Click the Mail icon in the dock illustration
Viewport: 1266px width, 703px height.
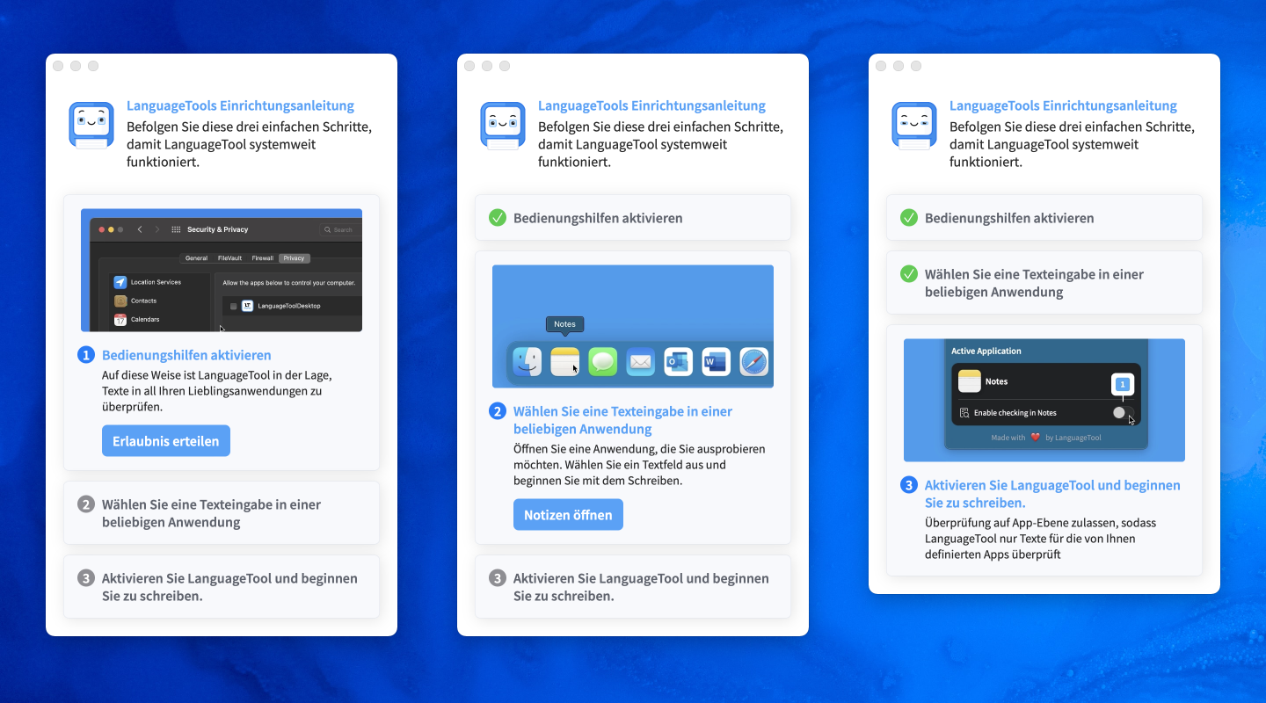coord(641,361)
